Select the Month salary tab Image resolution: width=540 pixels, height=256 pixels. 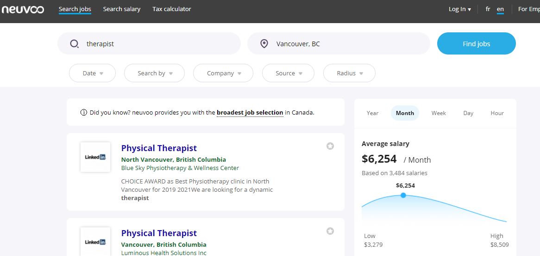click(x=405, y=113)
